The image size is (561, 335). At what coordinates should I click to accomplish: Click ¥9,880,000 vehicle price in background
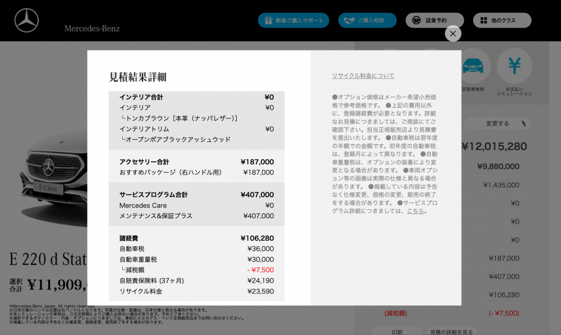click(498, 167)
